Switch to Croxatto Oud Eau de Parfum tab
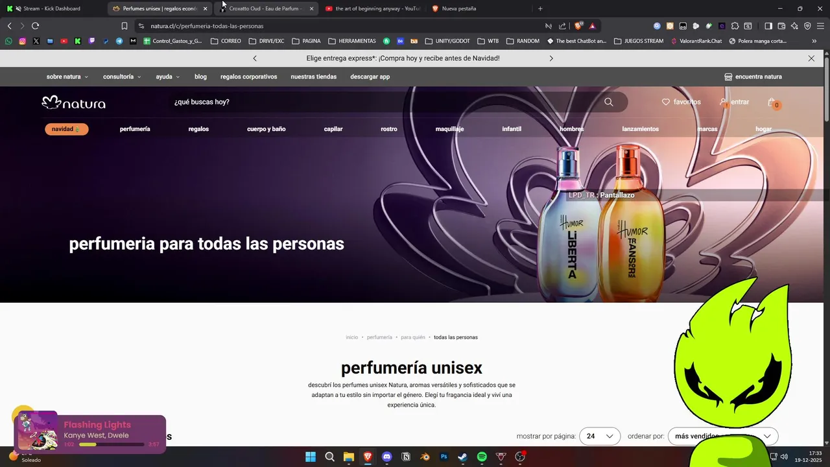Image resolution: width=830 pixels, height=467 pixels. pyautogui.click(x=266, y=8)
